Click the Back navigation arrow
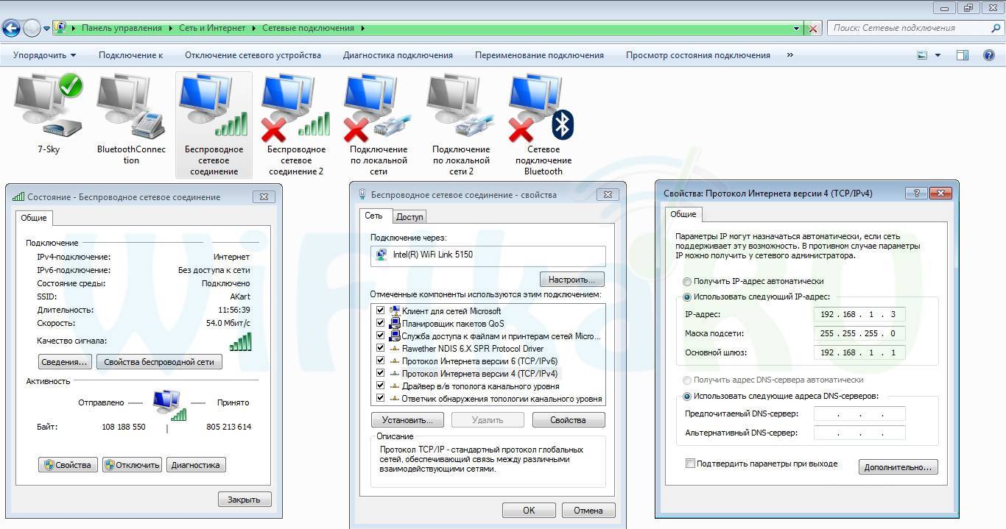The image size is (1006, 529). point(11,29)
